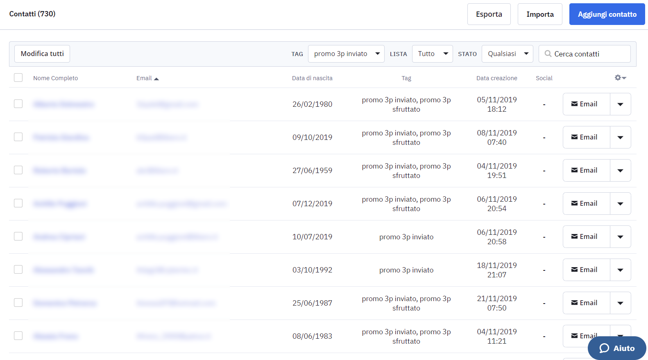
Task: Check the contact born 03/10/1992
Action: (18, 270)
